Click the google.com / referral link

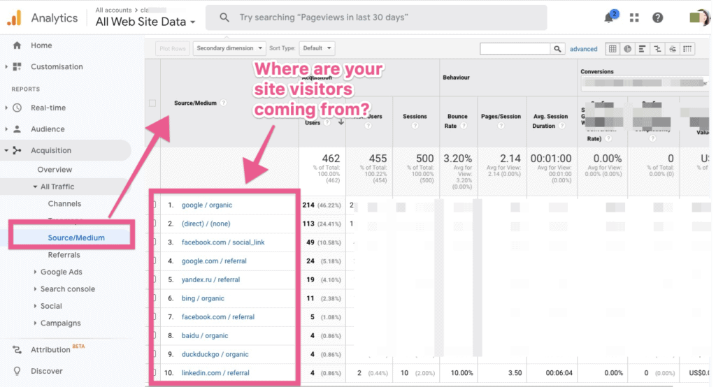[214, 261]
